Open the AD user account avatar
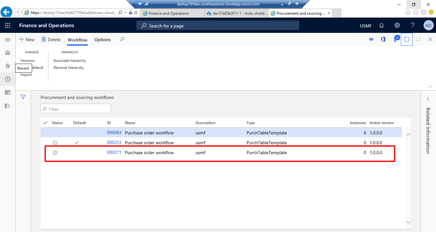436x232 pixels. pyautogui.click(x=428, y=26)
